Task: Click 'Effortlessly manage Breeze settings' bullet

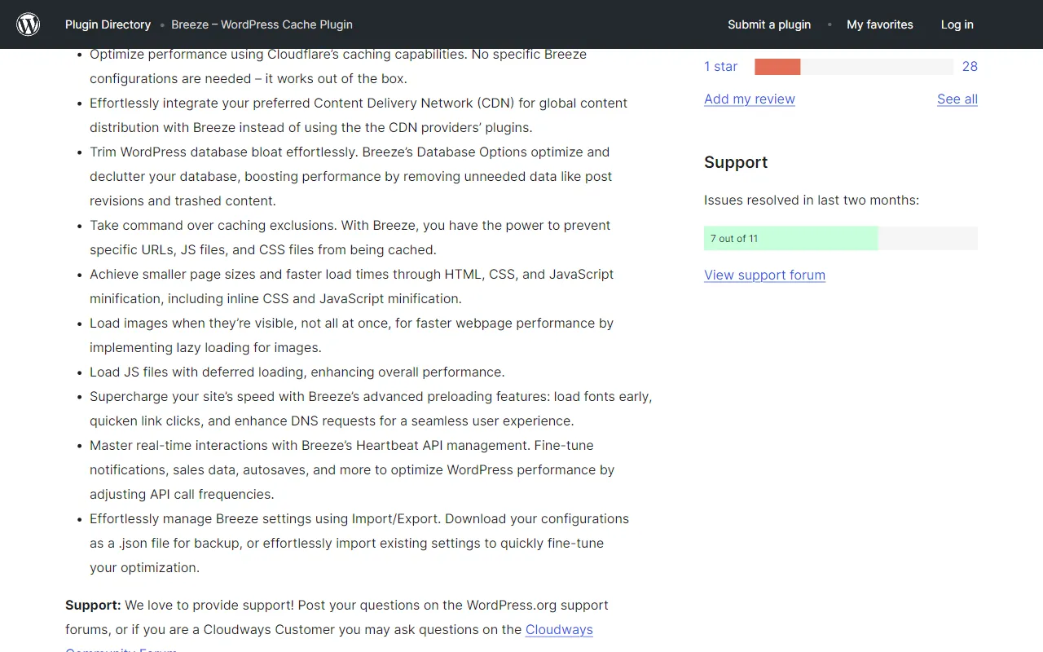Action: click(x=359, y=544)
